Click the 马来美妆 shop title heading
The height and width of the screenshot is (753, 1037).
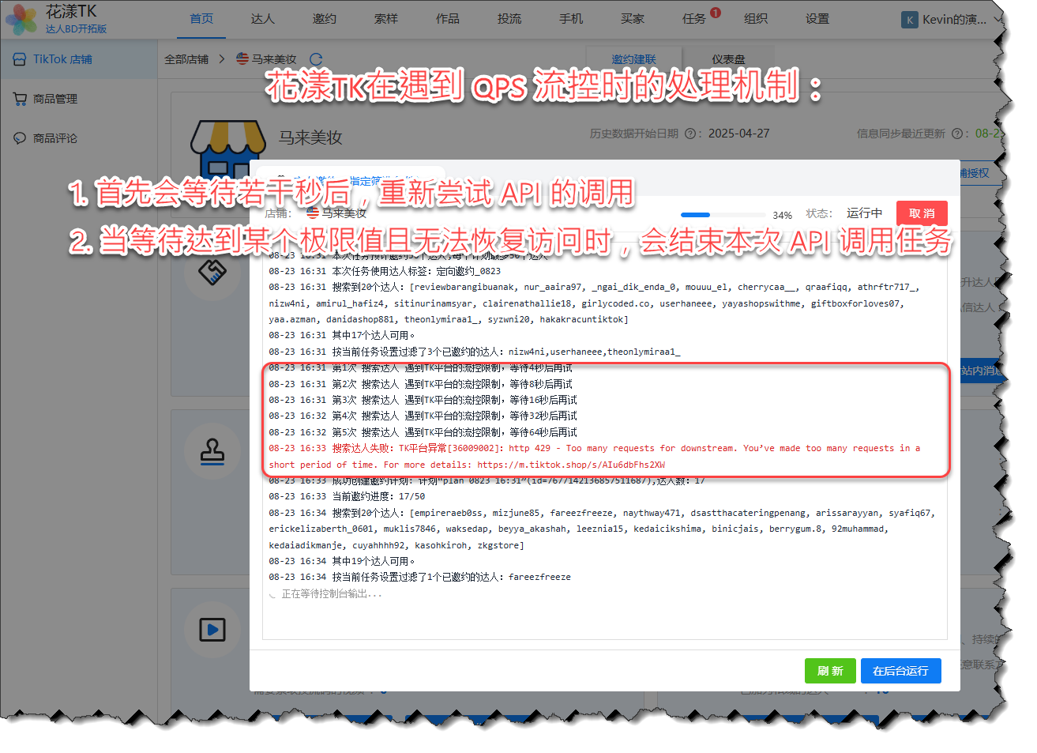(310, 137)
